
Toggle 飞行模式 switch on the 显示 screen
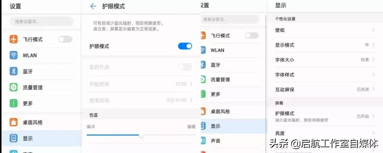252,36
